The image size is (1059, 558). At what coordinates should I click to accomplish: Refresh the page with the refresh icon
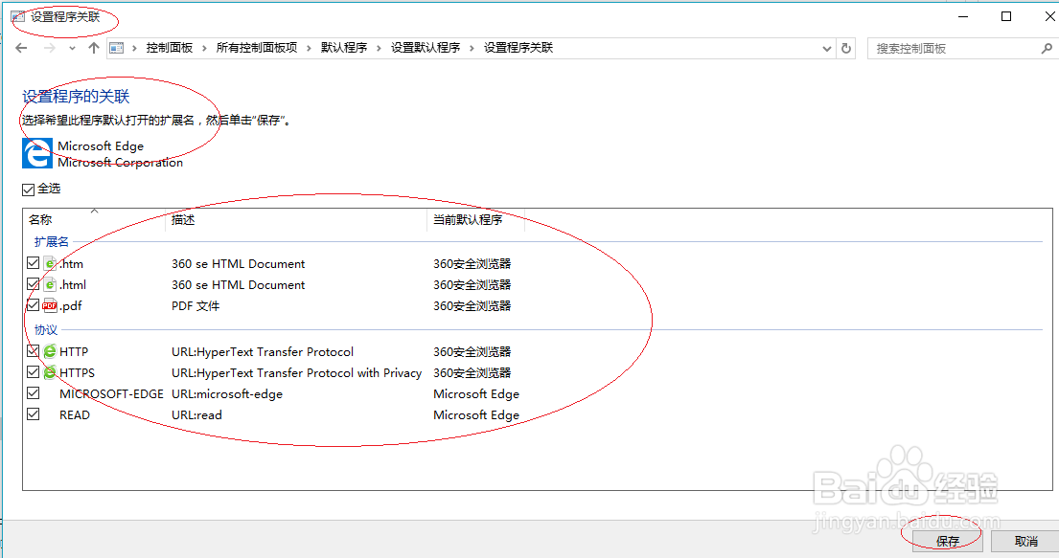(x=846, y=49)
